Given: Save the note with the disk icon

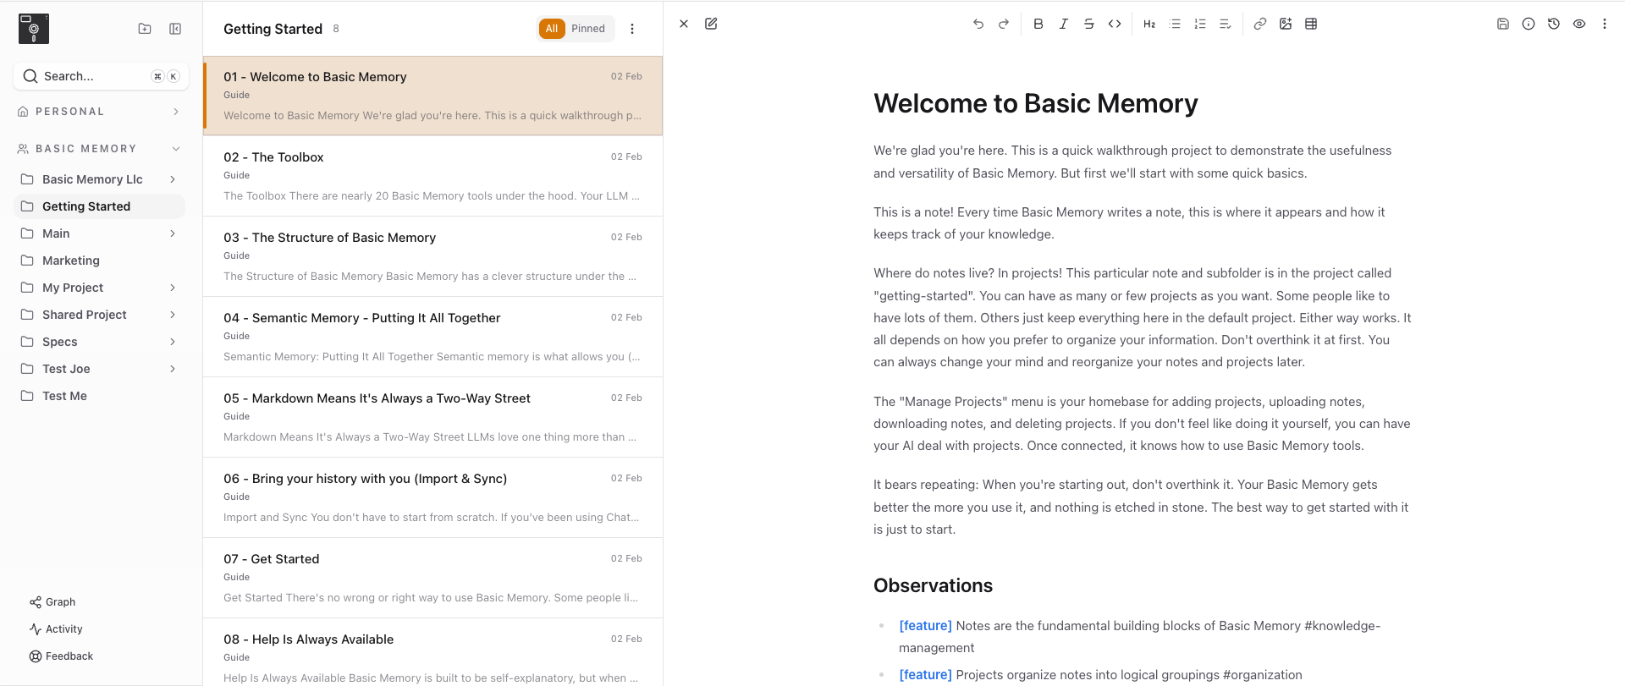Looking at the screenshot, I should 1503,24.
